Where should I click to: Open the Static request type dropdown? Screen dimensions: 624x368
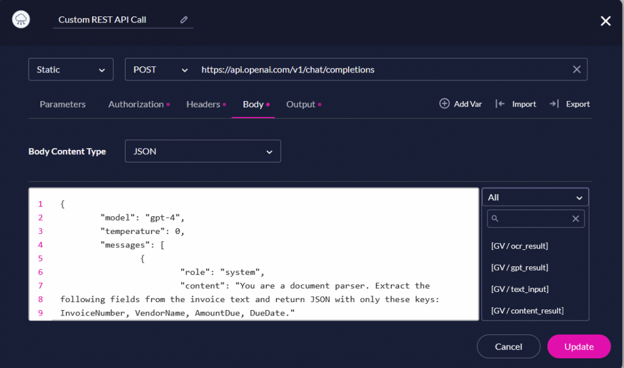click(71, 69)
